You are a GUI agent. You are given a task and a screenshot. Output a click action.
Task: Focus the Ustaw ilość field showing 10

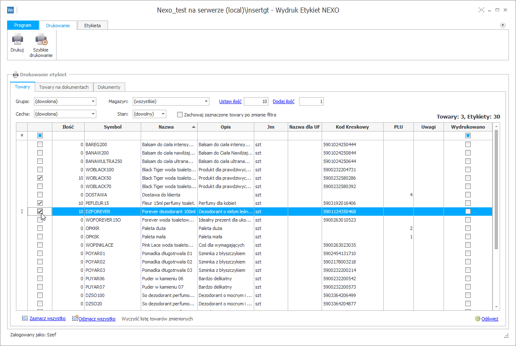[256, 101]
